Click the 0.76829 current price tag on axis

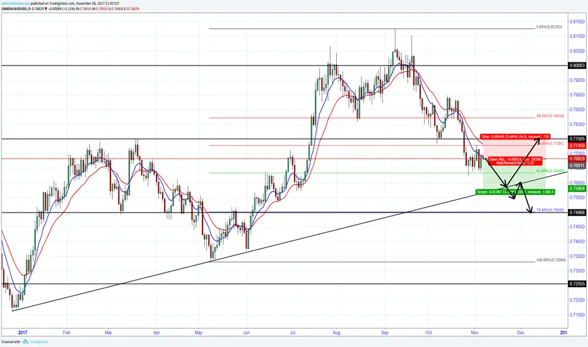(x=577, y=159)
